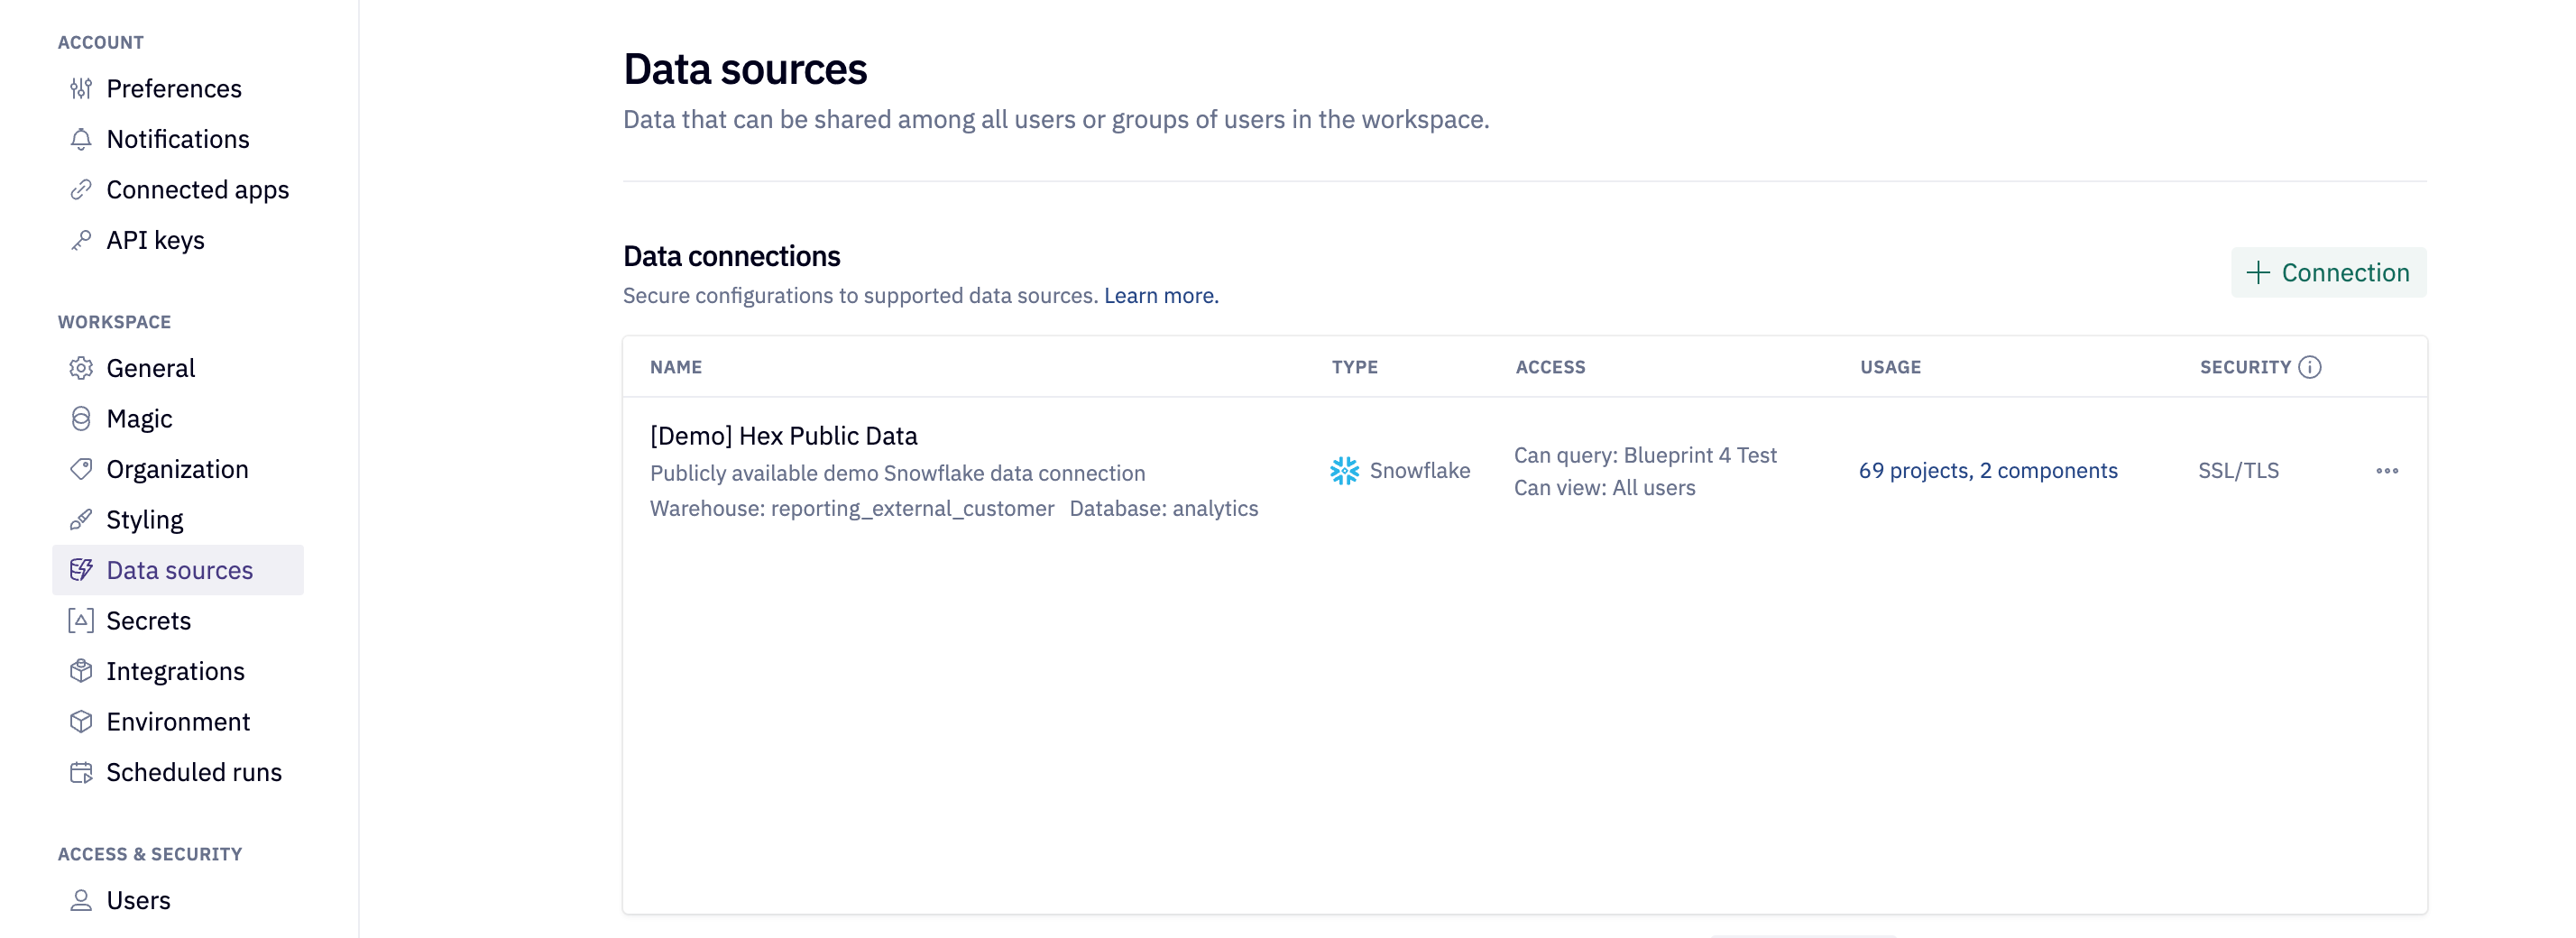Open the three-dot menu for Hex Public Data

[x=2386, y=471]
